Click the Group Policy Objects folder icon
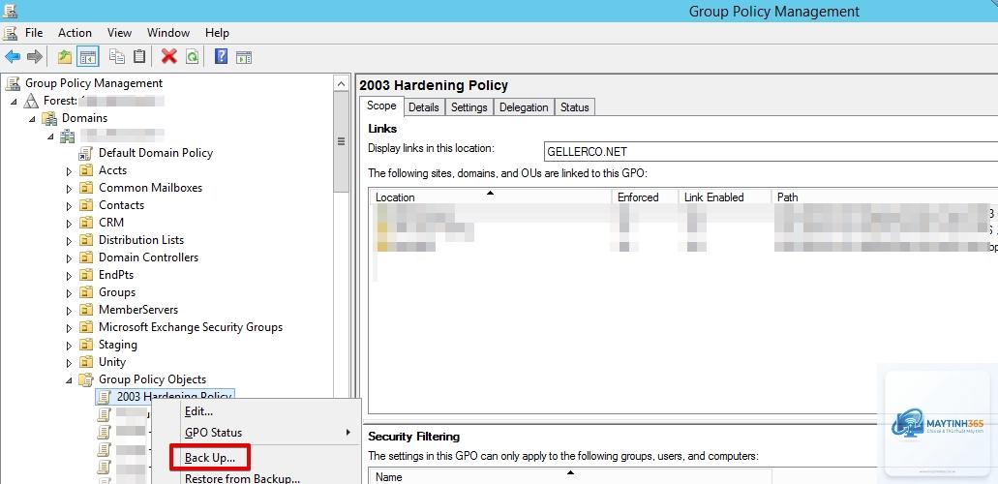Image resolution: width=998 pixels, height=484 pixels. tap(86, 379)
